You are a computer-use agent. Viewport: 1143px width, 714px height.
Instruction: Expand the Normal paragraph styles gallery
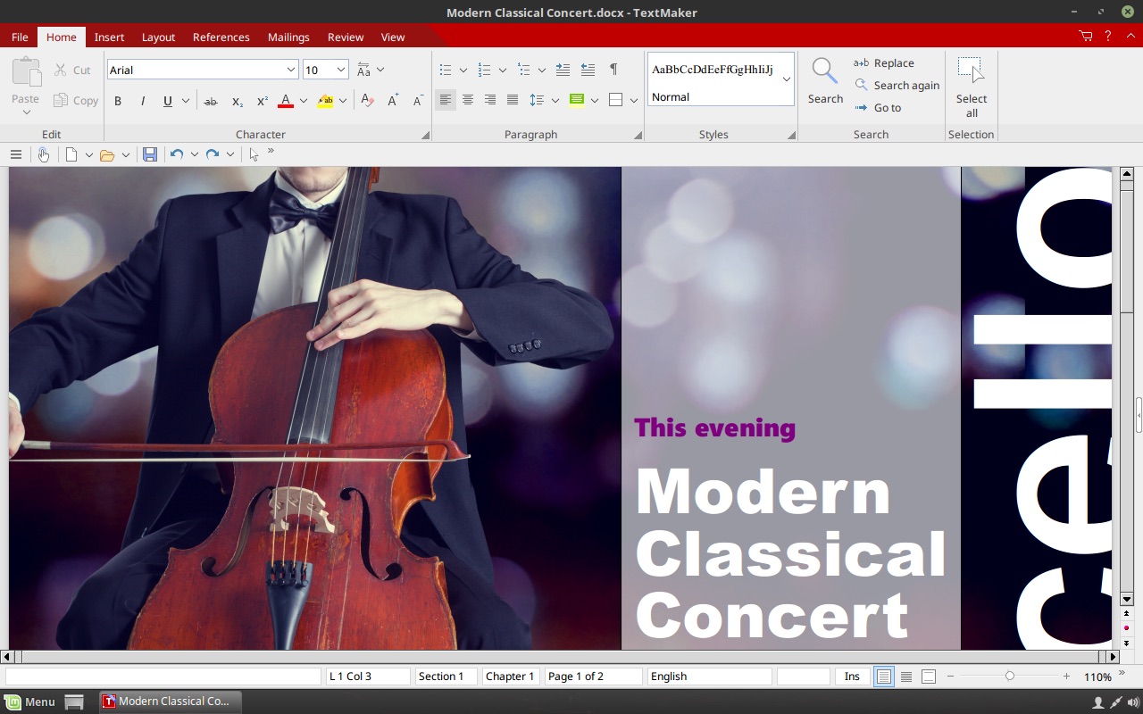tap(786, 79)
